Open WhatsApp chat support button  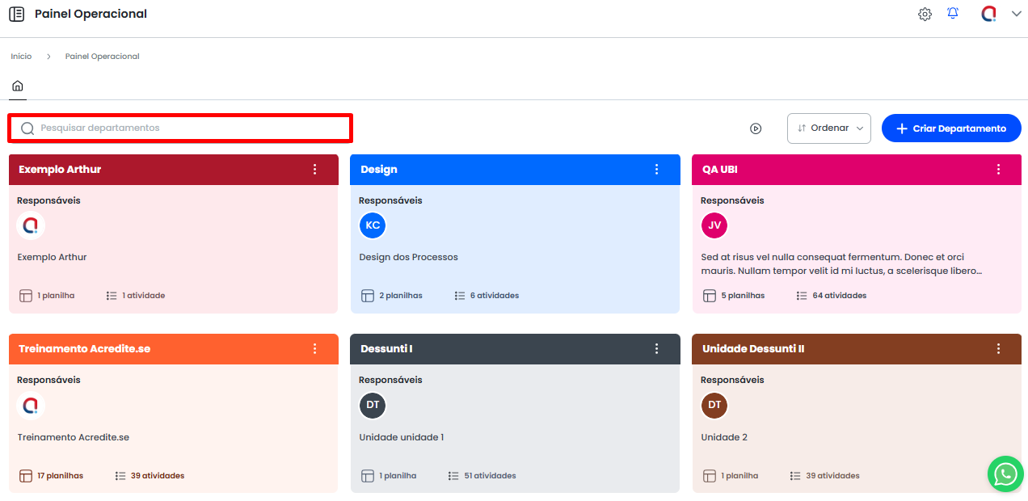(1005, 474)
